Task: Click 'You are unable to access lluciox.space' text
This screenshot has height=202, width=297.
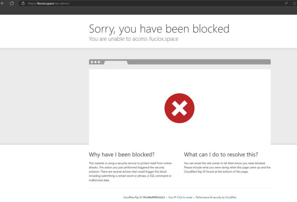Action: coord(133,39)
